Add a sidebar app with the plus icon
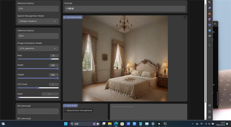 (210, 45)
